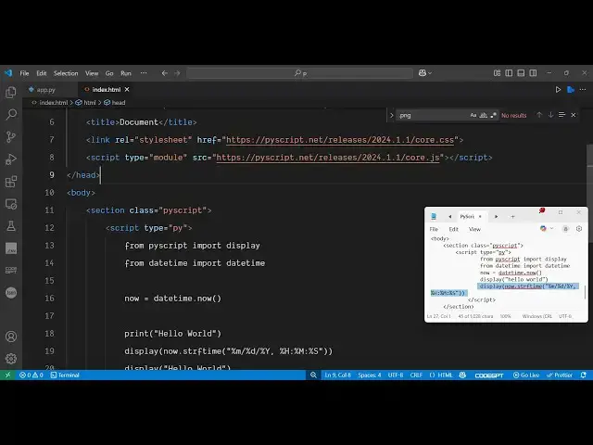Image resolution: width=593 pixels, height=445 pixels.
Task: Toggle the Secondary Side Bar layout button
Action: [x=534, y=72]
